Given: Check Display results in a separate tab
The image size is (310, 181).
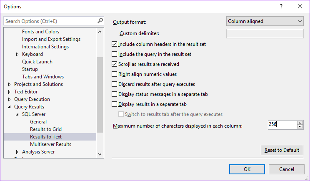Looking at the screenshot, I should click(115, 104).
